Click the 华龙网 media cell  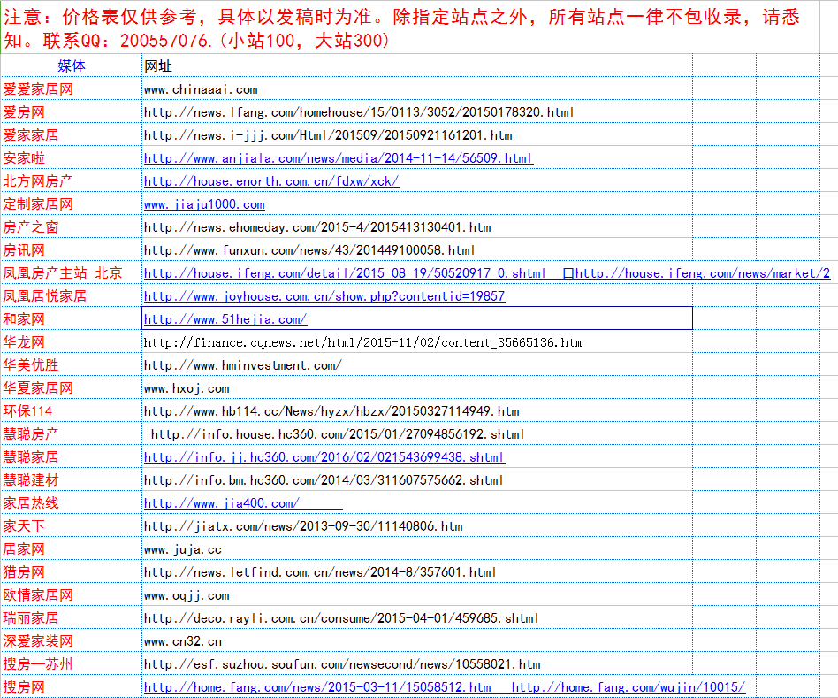tap(71, 341)
